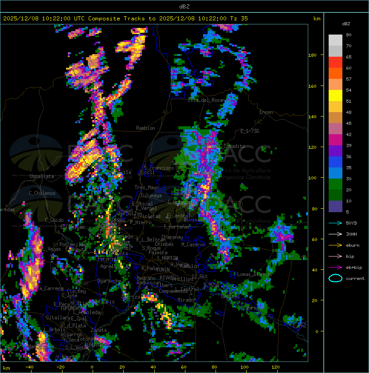Click the E_Chical place label
Screen dimensions: 369x373
pyautogui.click(x=142, y=204)
